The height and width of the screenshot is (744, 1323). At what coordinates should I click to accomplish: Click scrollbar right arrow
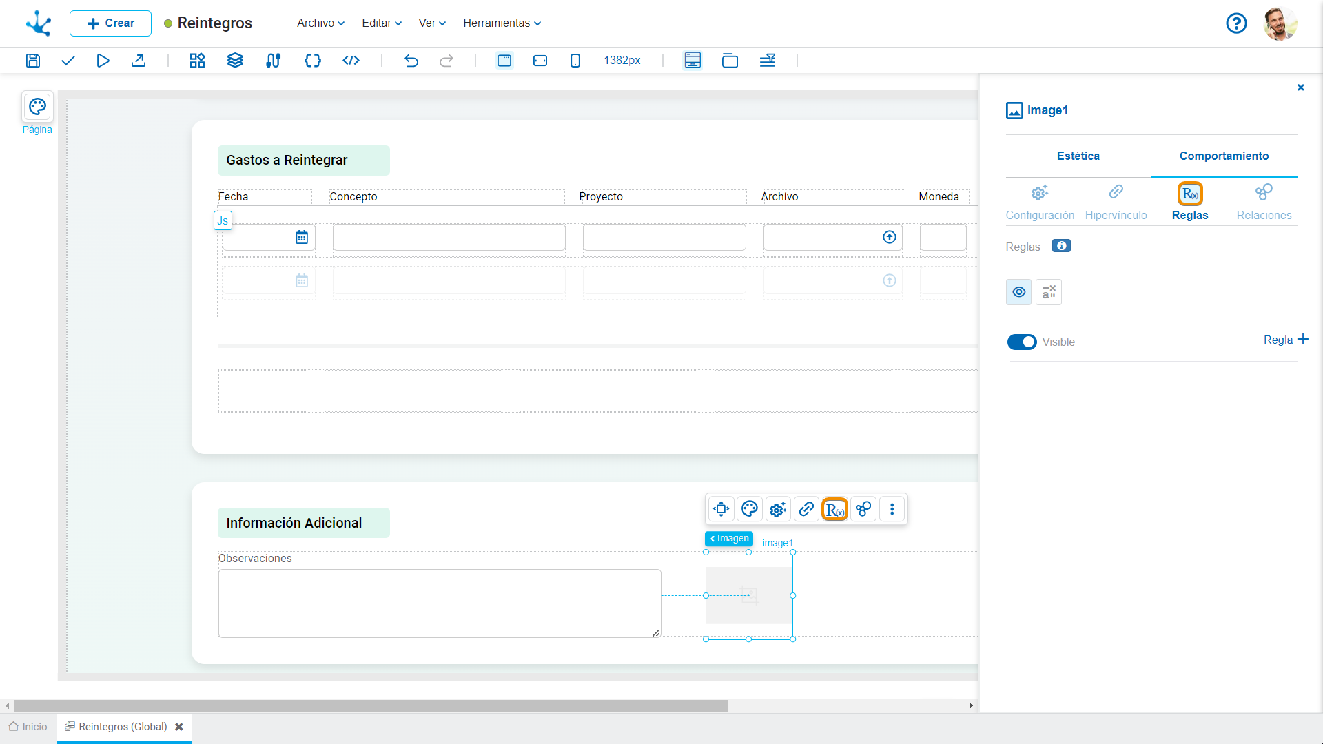[971, 706]
